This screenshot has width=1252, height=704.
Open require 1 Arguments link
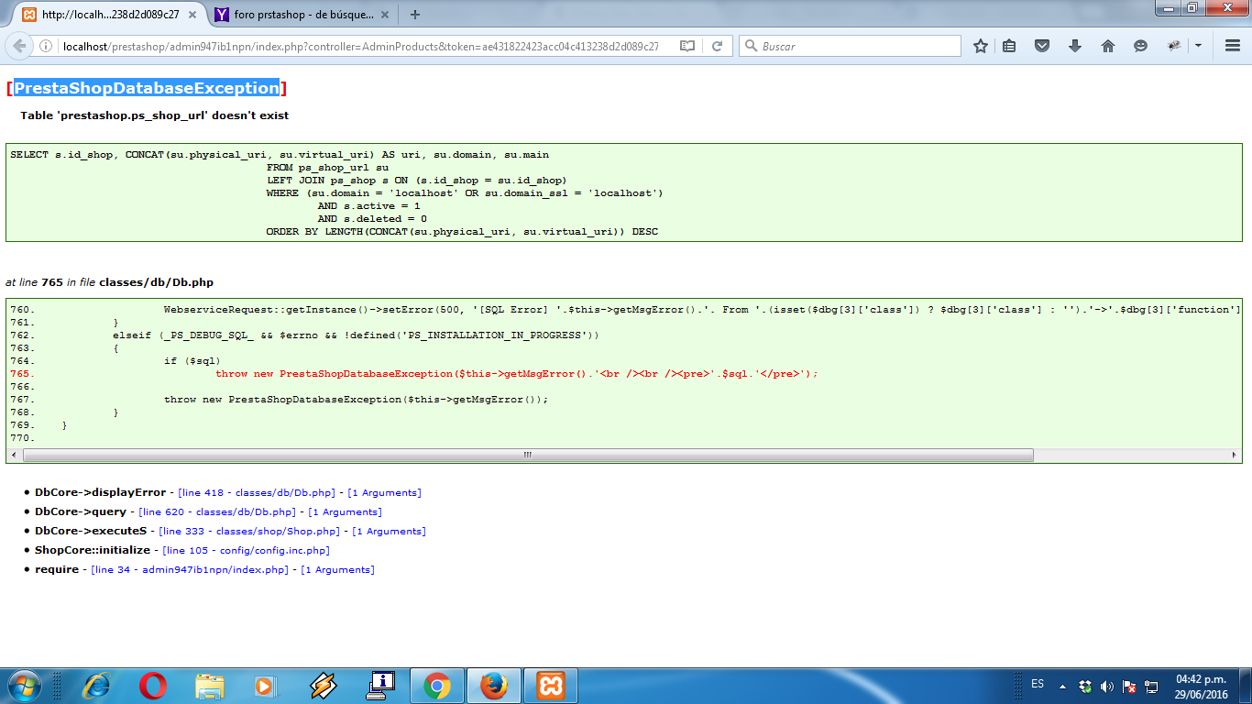[338, 570]
